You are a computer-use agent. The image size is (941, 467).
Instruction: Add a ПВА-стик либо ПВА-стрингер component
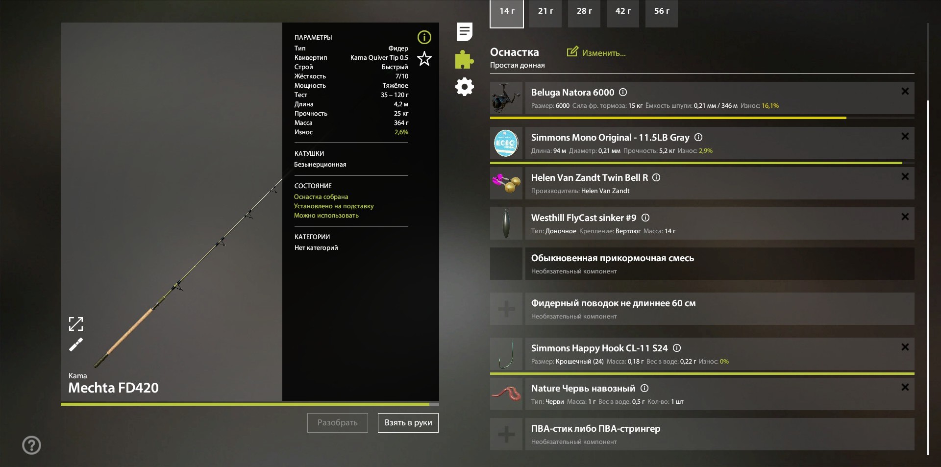point(506,434)
